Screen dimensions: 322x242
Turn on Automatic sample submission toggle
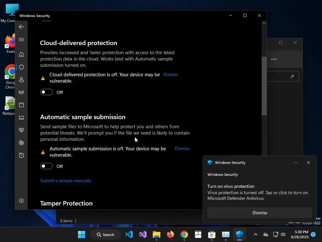click(x=47, y=166)
